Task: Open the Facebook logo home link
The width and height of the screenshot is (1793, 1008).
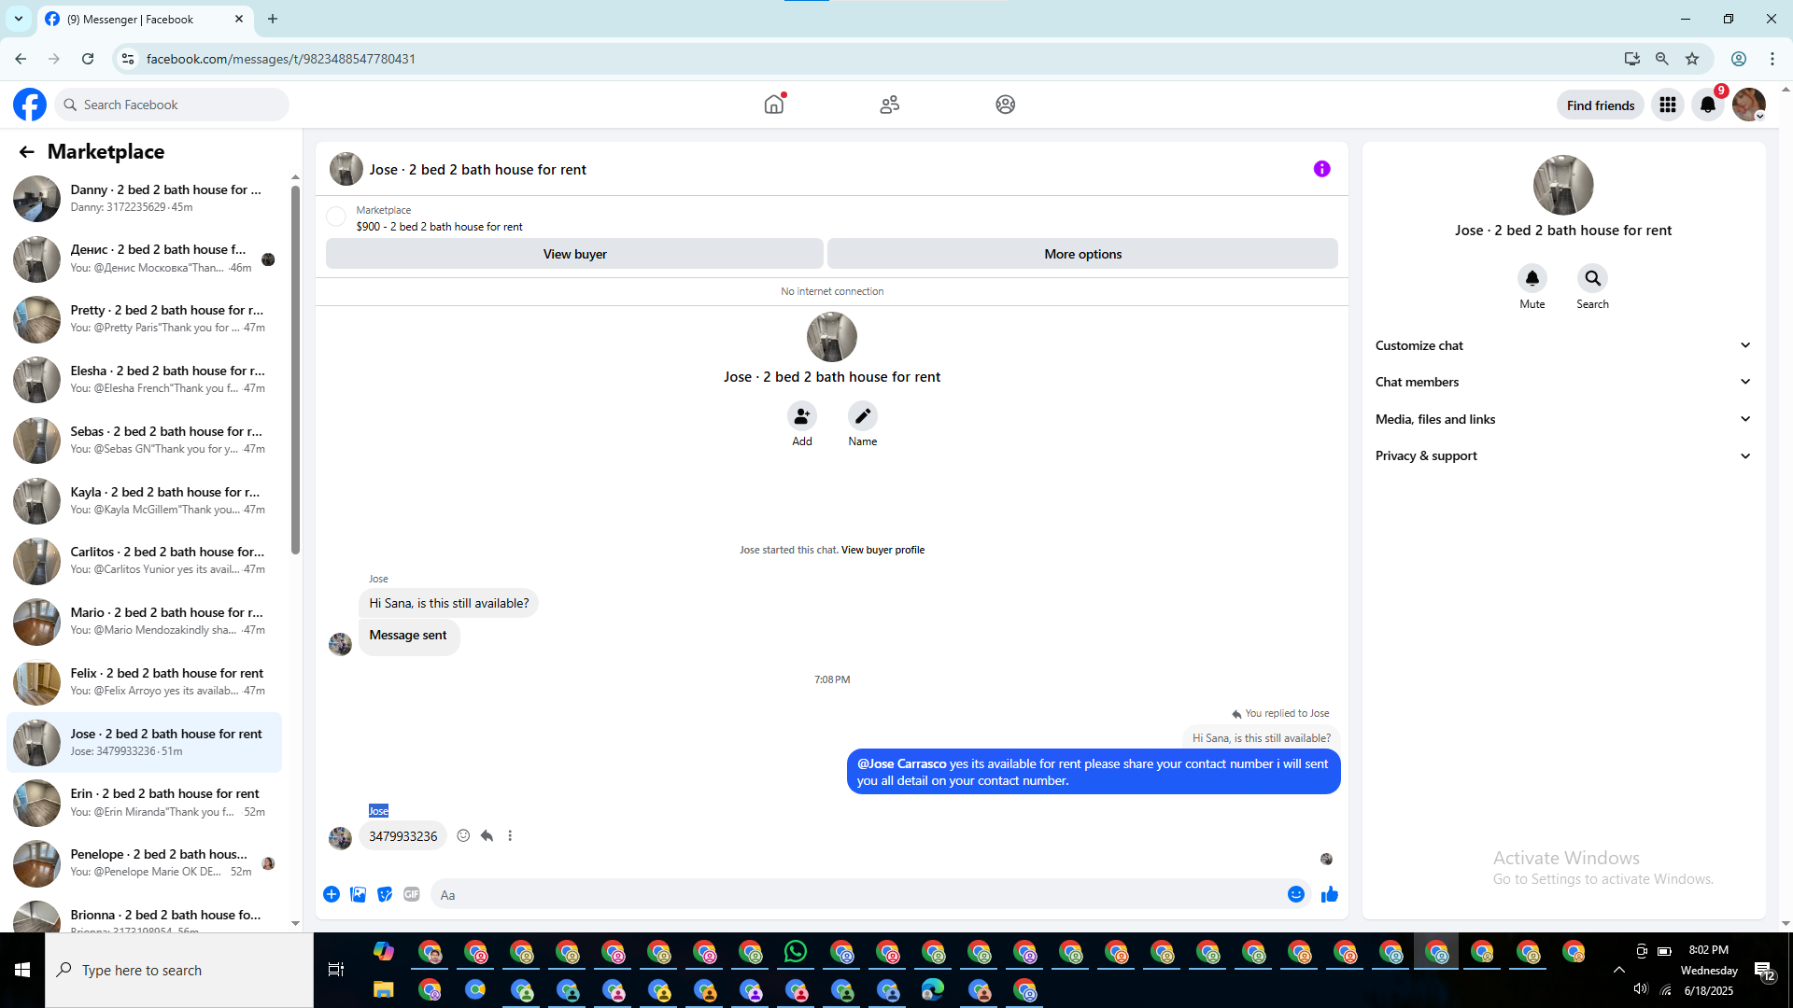Action: coord(30,105)
